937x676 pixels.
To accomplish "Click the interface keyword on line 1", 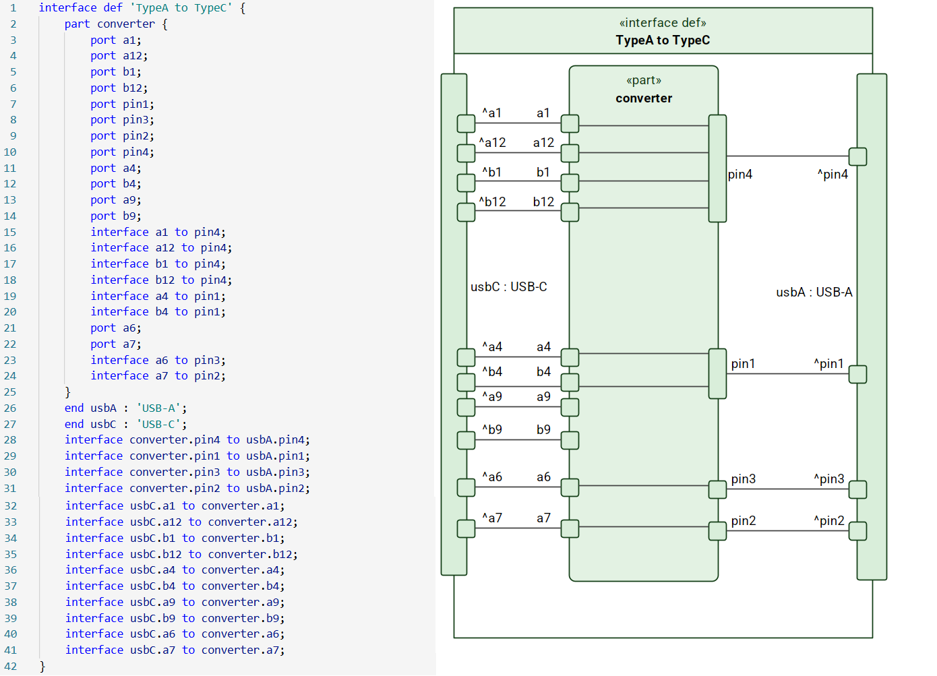I will 67,7.
